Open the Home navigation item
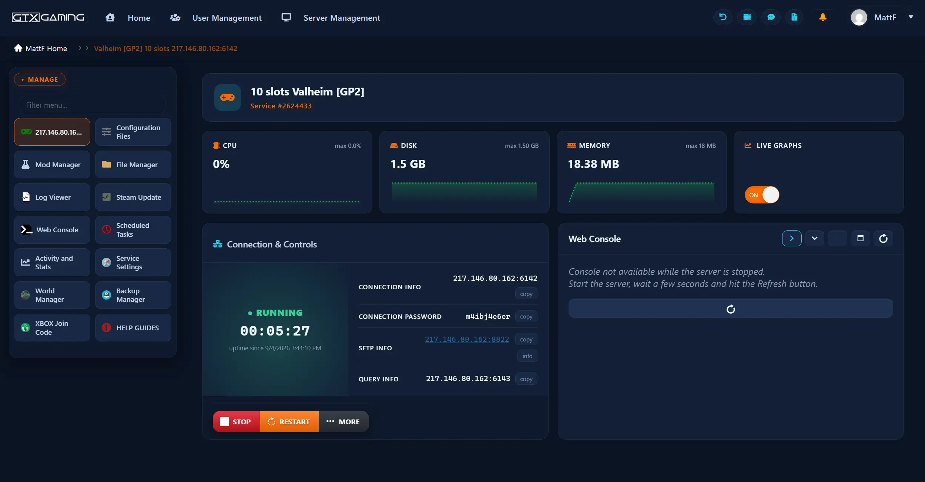 (x=128, y=18)
